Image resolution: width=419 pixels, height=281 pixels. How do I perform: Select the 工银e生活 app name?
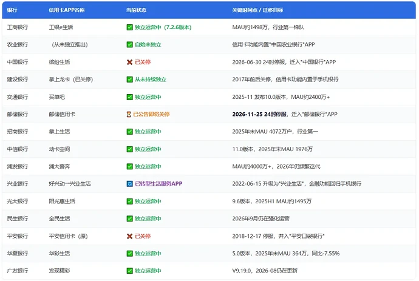click(x=61, y=27)
